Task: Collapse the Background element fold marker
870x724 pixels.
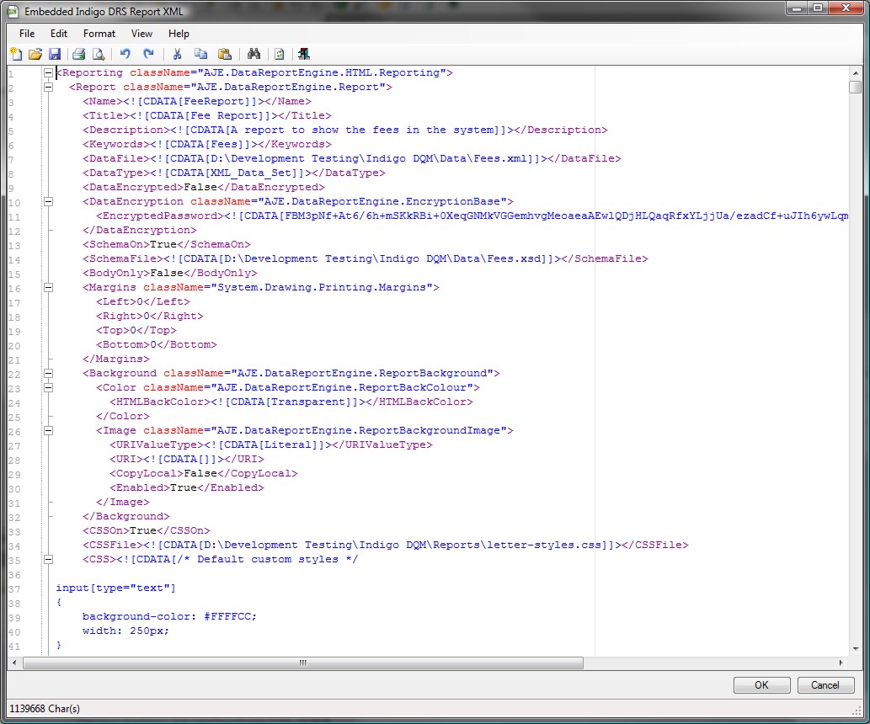Action: pos(48,373)
